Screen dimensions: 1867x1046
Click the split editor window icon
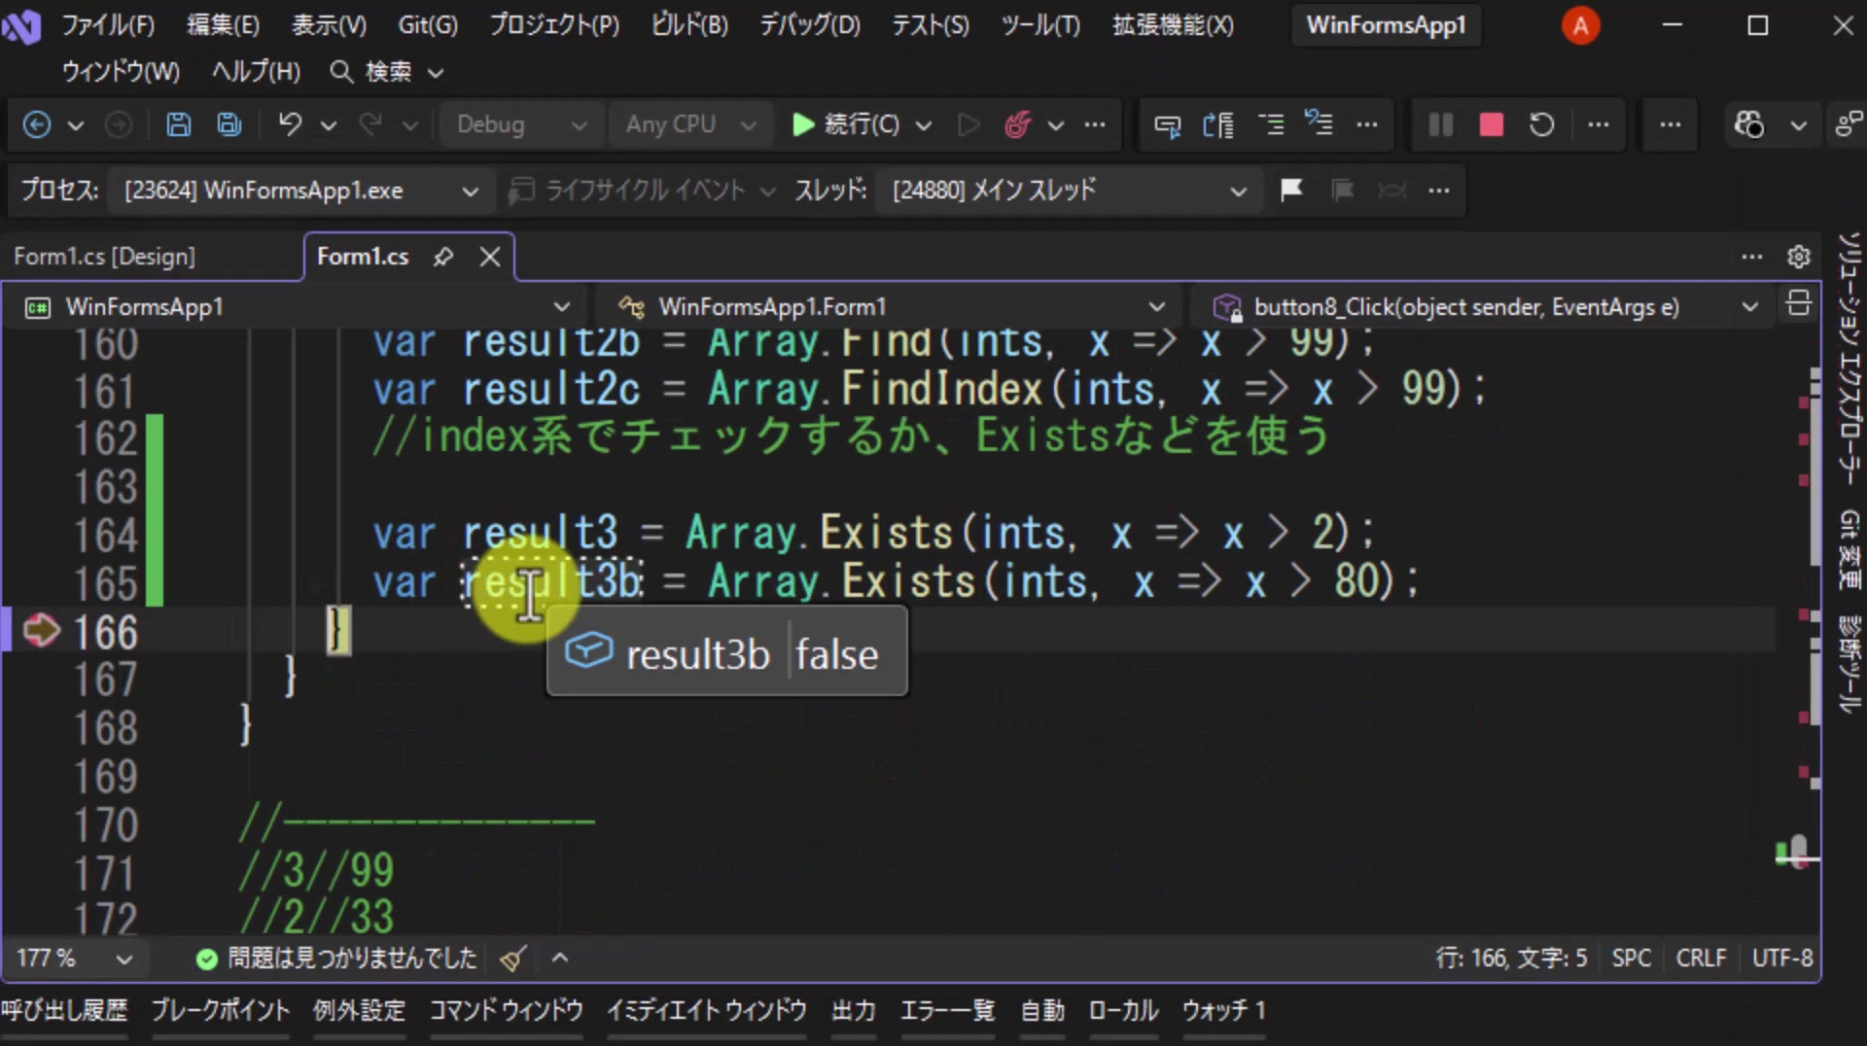pos(1798,304)
